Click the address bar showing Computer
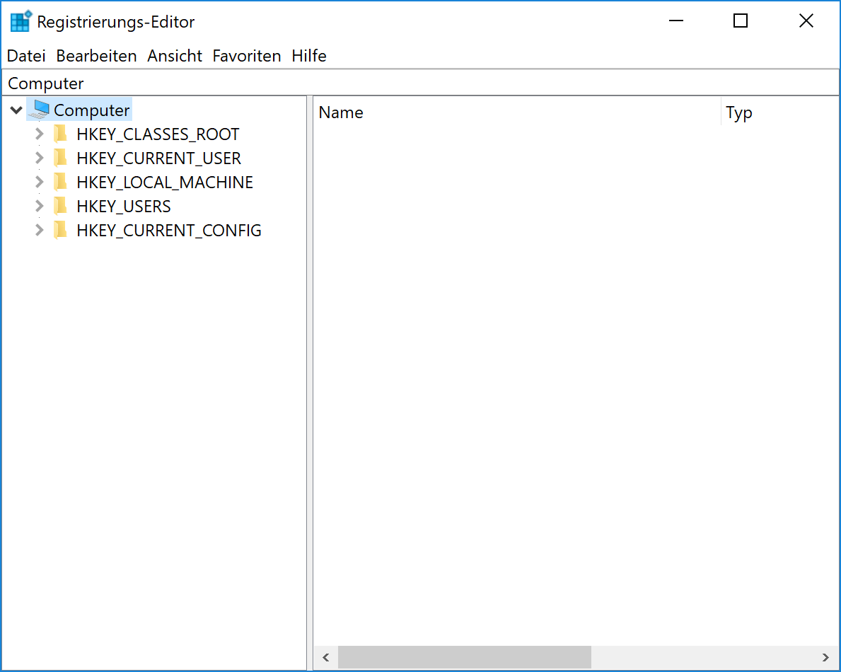The width and height of the screenshot is (841, 672). 420,83
